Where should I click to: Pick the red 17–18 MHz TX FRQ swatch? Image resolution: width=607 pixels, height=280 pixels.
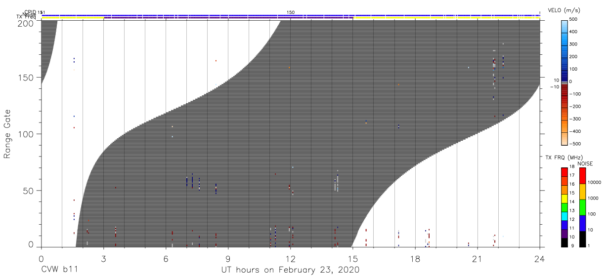coord(564,172)
